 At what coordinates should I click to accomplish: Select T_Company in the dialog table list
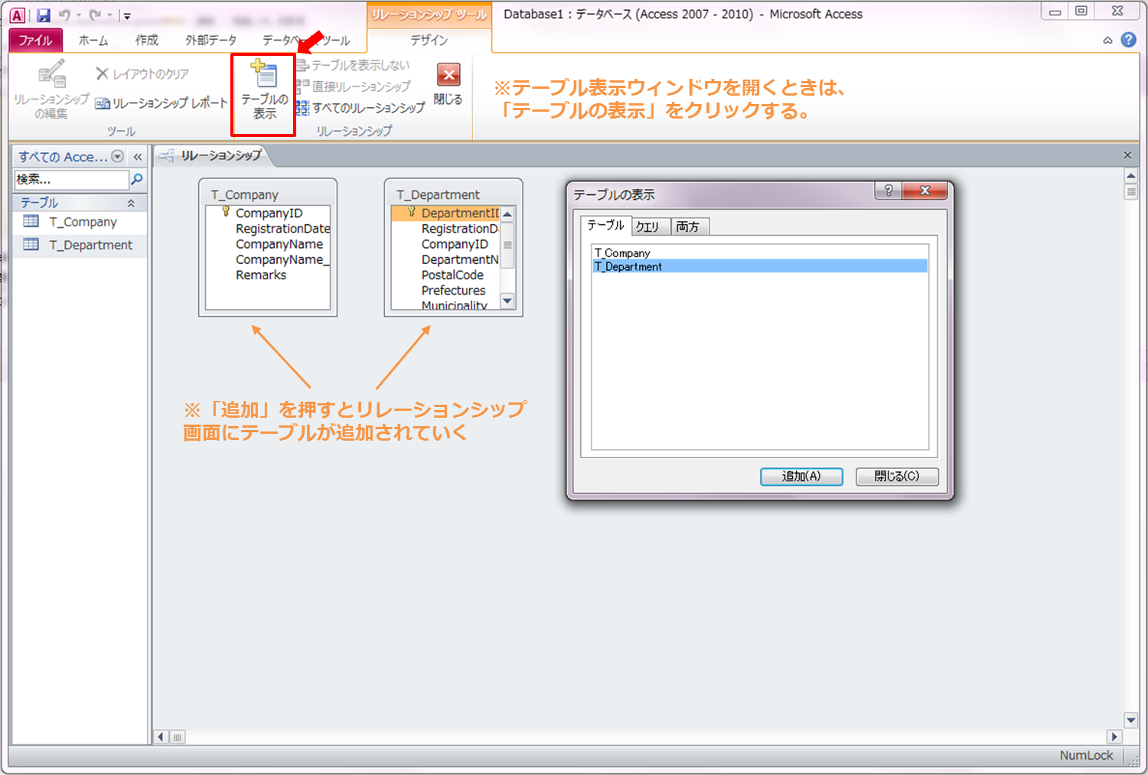coord(622,253)
